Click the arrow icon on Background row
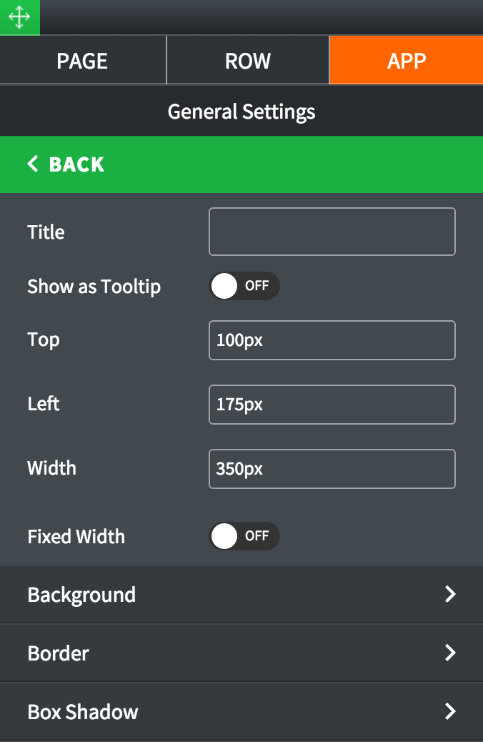 click(450, 595)
